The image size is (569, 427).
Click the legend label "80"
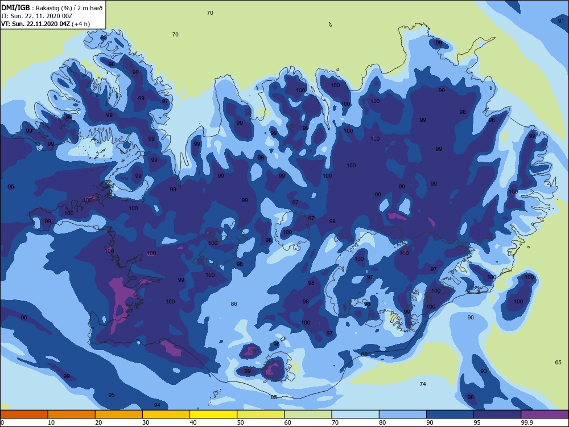382,422
